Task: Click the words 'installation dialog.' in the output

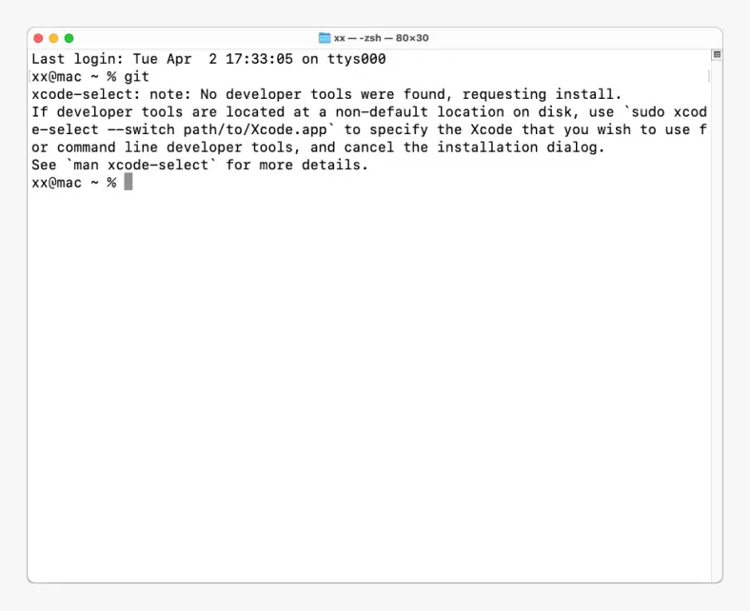Action: 521,148
